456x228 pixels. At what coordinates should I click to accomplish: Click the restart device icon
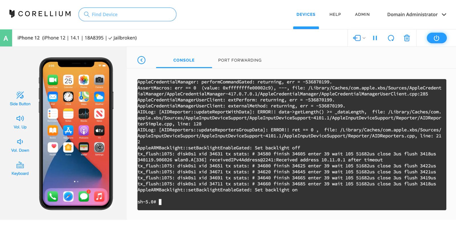[x=391, y=38]
